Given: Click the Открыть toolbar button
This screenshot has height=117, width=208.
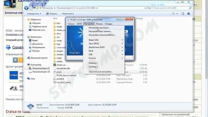Looking at the screenshot, I should pyautogui.click(x=52, y=14).
